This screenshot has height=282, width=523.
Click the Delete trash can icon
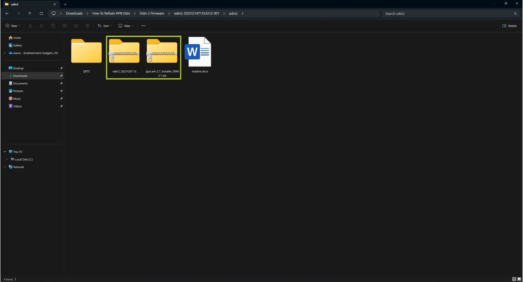click(x=87, y=26)
